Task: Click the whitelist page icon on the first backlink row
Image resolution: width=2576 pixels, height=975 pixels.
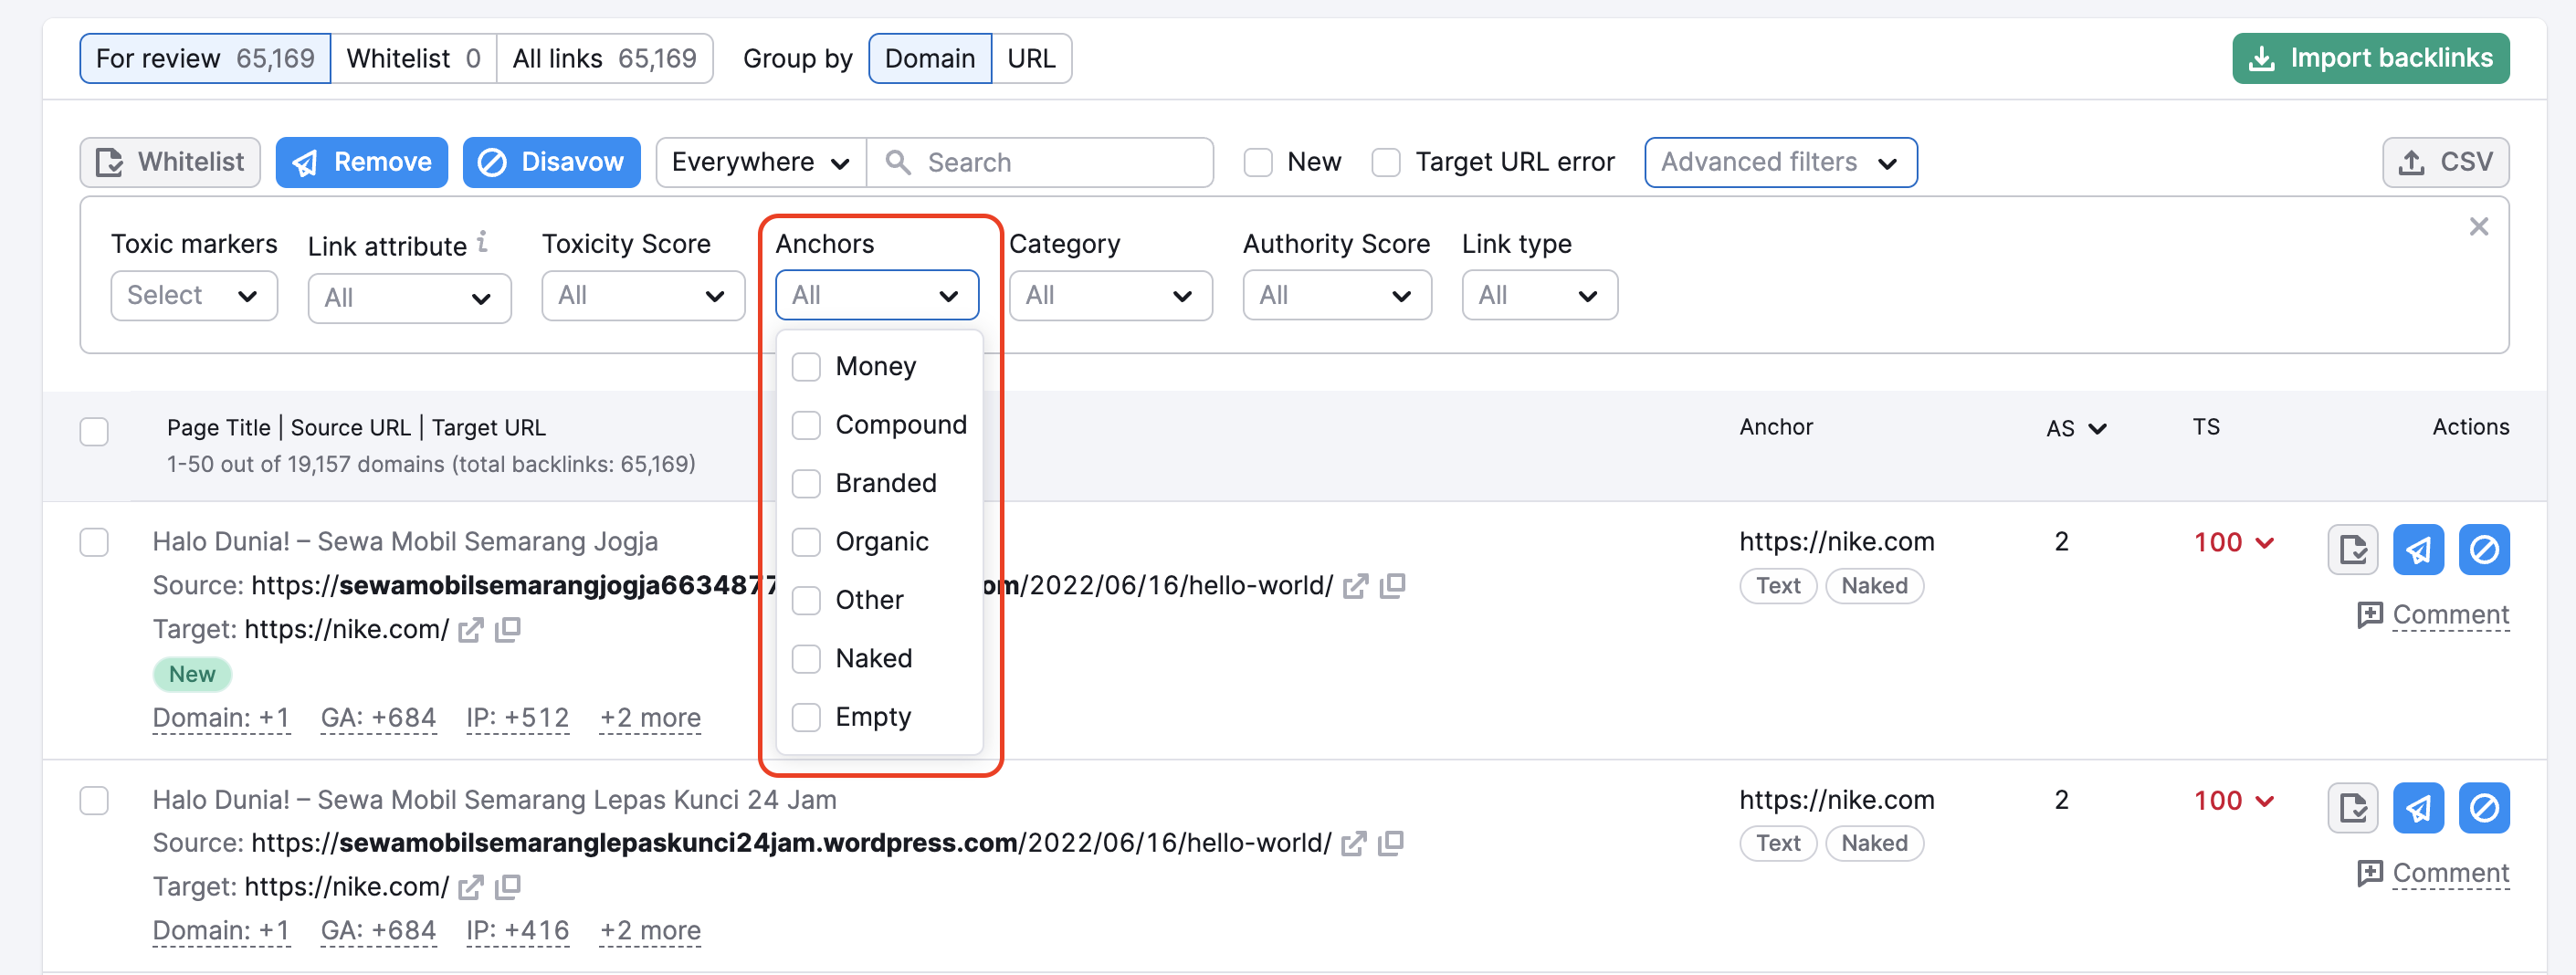Action: pyautogui.click(x=2352, y=549)
